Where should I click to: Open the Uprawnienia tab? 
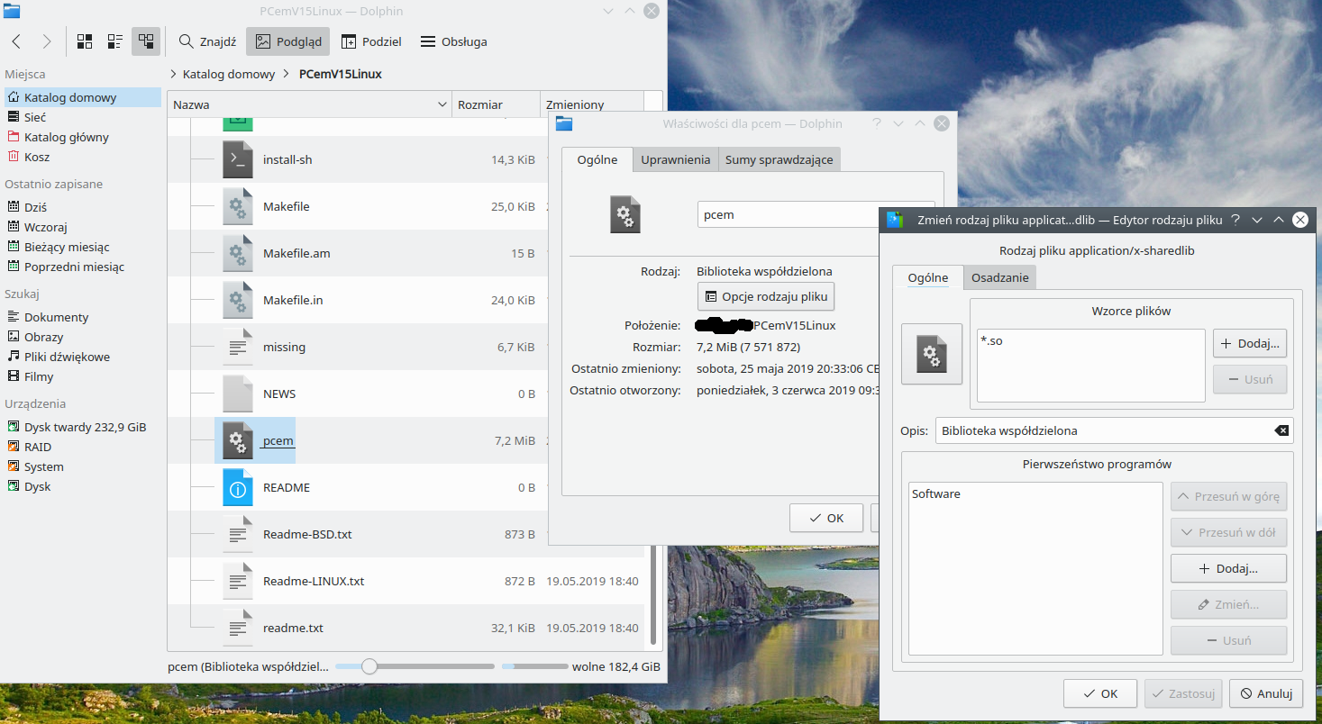coord(675,159)
